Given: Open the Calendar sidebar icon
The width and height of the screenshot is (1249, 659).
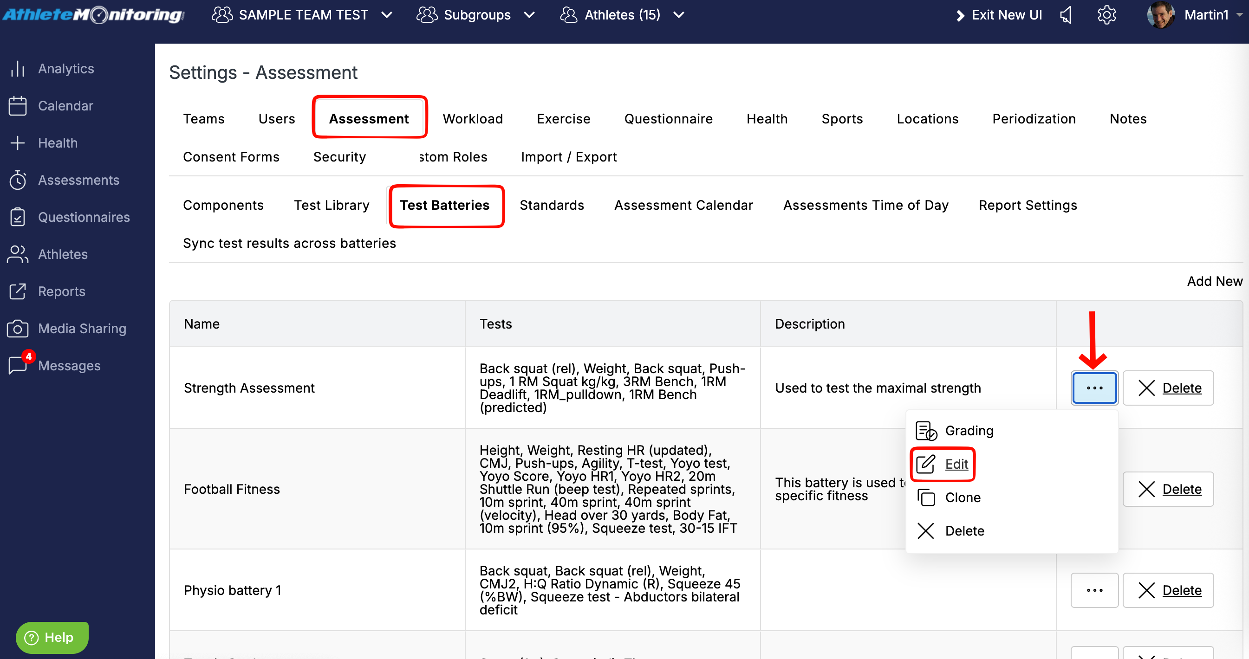Looking at the screenshot, I should tap(18, 106).
